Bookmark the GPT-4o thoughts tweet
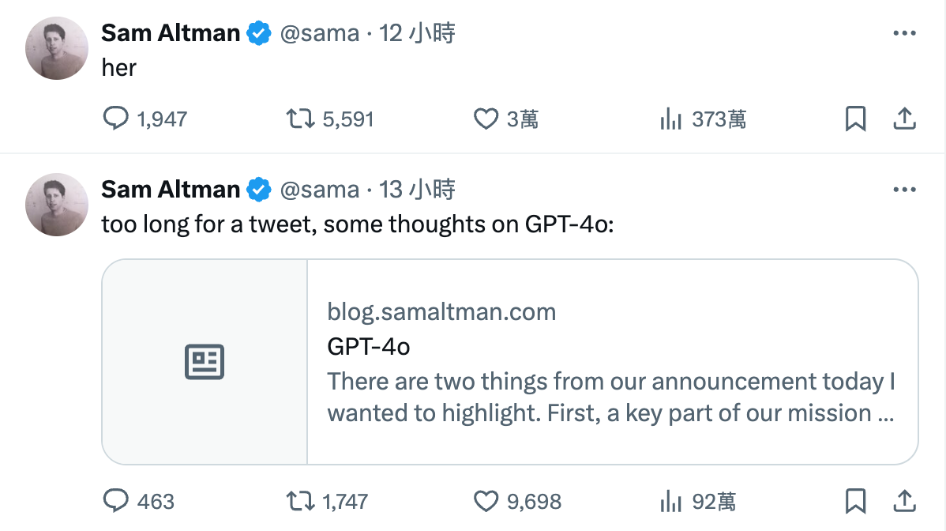This screenshot has width=946, height=531. pyautogui.click(x=856, y=501)
